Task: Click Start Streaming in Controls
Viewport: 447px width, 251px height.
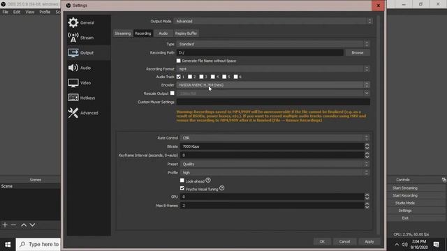Action: 405,188
